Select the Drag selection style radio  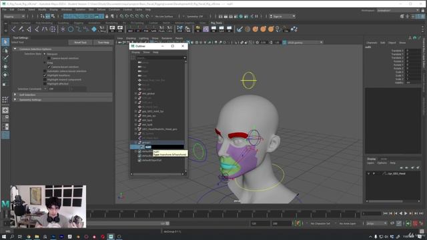click(x=45, y=63)
